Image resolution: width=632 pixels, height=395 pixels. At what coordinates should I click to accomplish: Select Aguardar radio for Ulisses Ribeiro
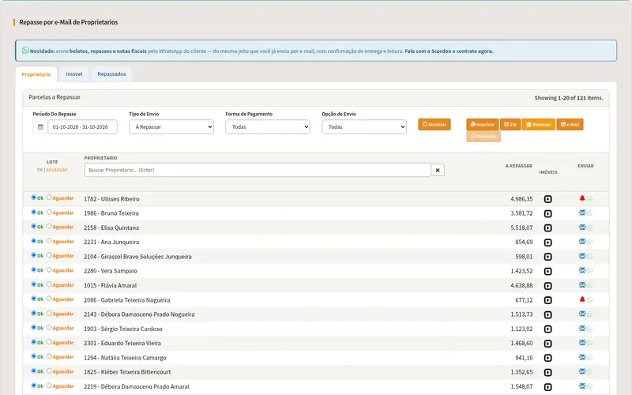point(49,197)
